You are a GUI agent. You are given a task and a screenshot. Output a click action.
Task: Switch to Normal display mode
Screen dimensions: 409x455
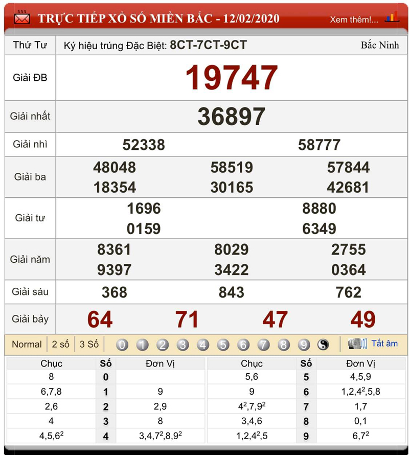pos(27,344)
